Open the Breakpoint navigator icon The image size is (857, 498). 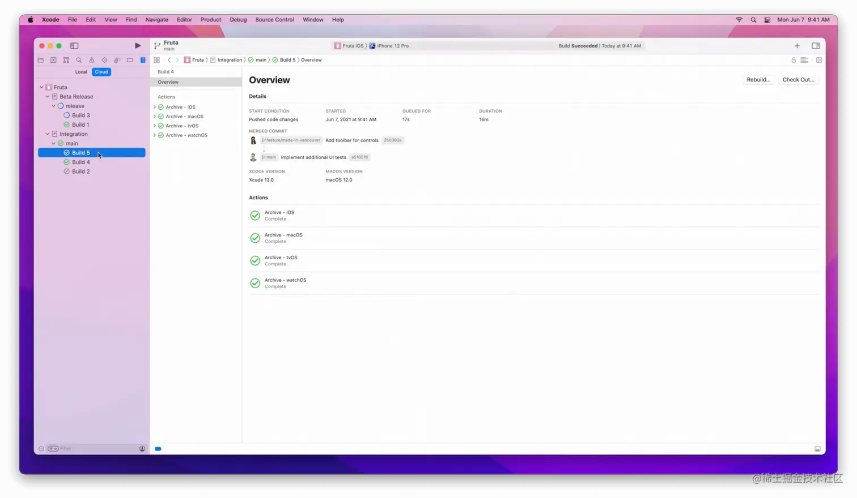tap(130, 60)
